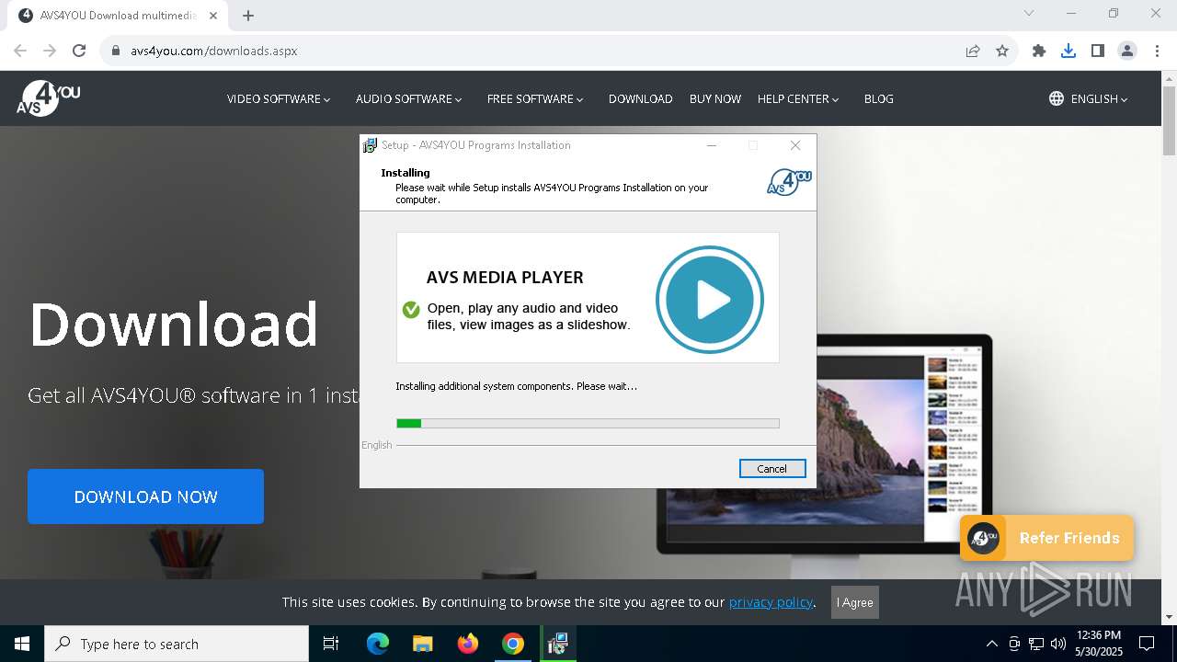The height and width of the screenshot is (662, 1177).
Task: Click the AVS MEDIA PLAYER heading
Action: pos(505,277)
